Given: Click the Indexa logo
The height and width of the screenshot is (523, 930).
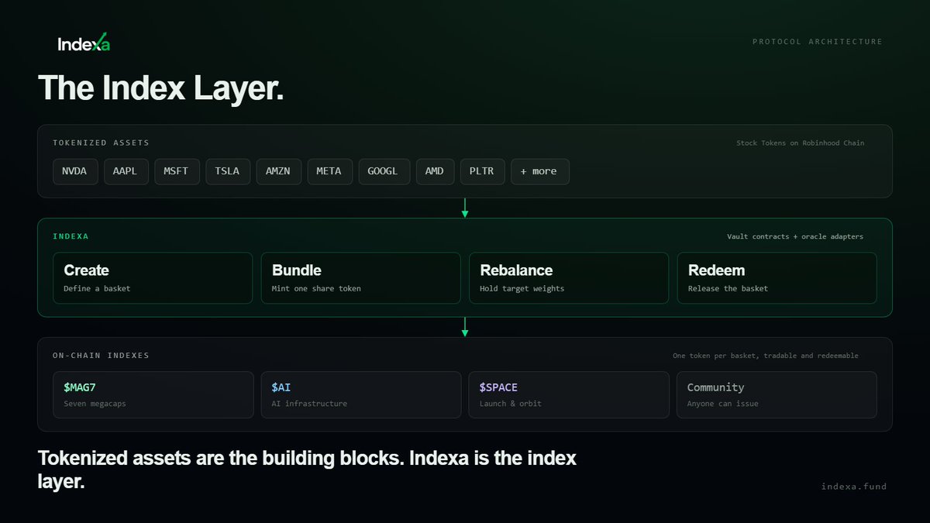Looking at the screenshot, I should pos(84,44).
